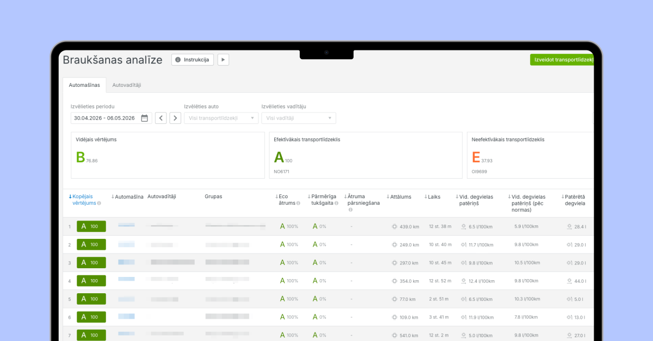Click the Autovadītāji column header
This screenshot has height=341, width=653.
tap(162, 197)
